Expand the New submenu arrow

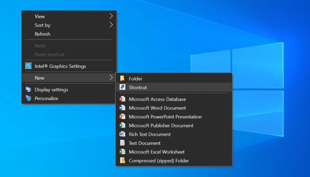coord(111,78)
